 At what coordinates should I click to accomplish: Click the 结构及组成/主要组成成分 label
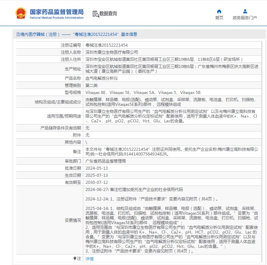point(58,102)
